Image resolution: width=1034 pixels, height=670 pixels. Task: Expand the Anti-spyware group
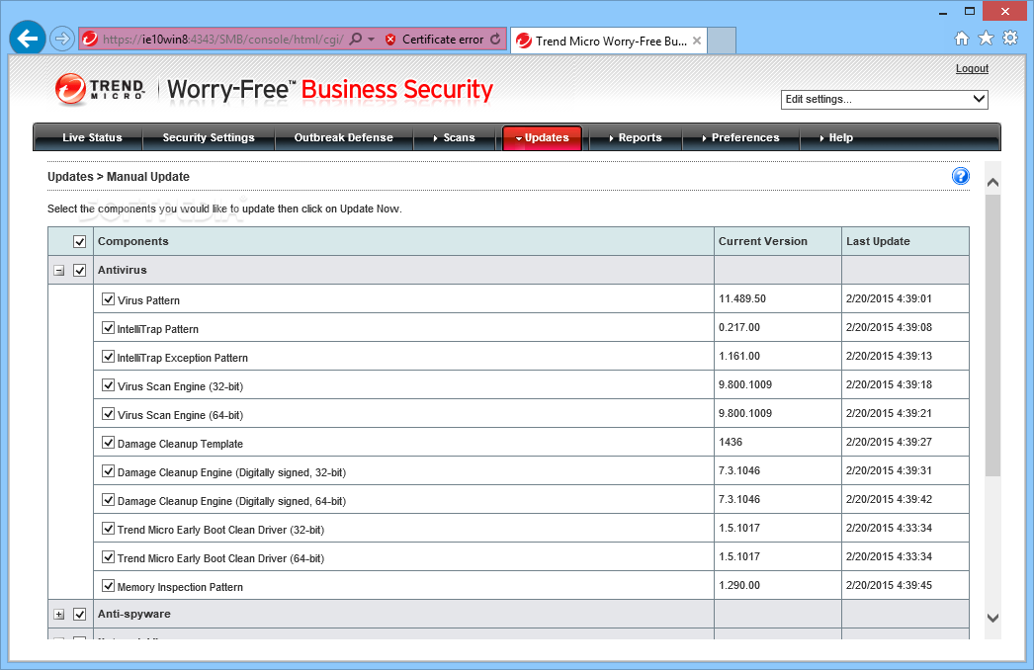point(58,615)
